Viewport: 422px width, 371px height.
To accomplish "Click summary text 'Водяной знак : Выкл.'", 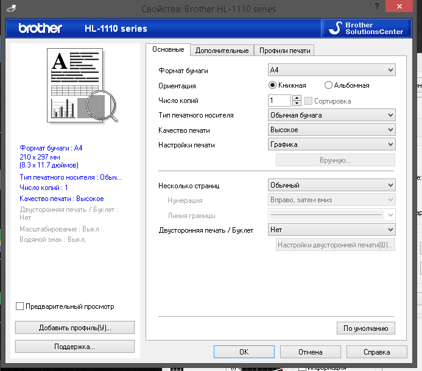I will click(x=52, y=239).
